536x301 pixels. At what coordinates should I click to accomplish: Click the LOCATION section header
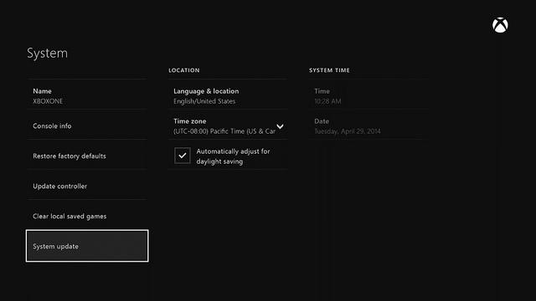[184, 70]
